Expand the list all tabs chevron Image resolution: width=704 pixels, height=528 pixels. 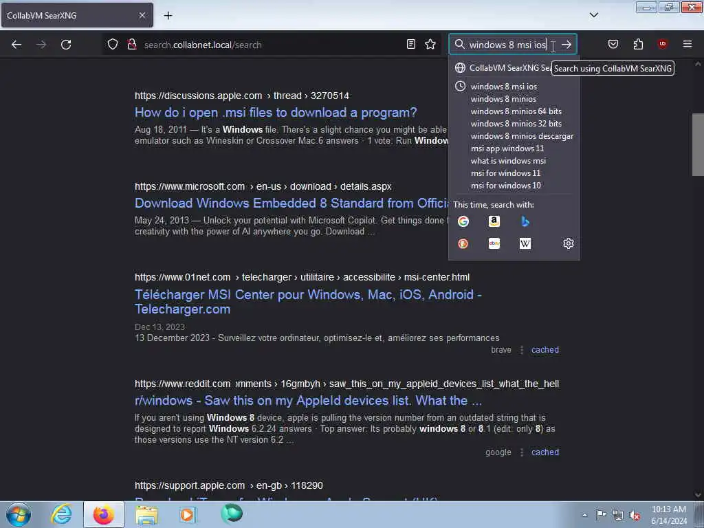(x=593, y=15)
